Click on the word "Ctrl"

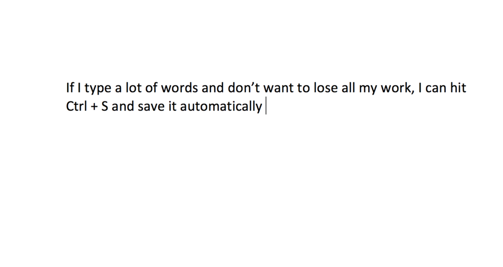click(x=76, y=106)
